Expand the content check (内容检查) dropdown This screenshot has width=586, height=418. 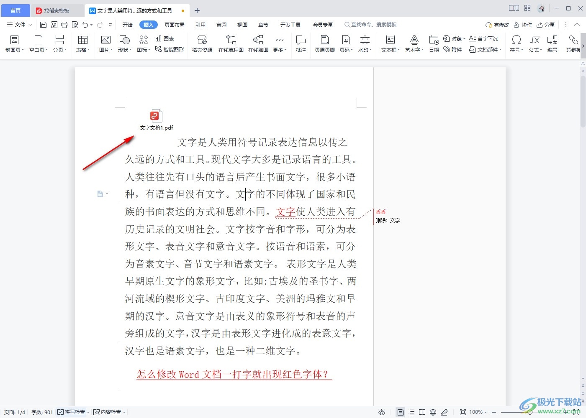click(x=124, y=412)
